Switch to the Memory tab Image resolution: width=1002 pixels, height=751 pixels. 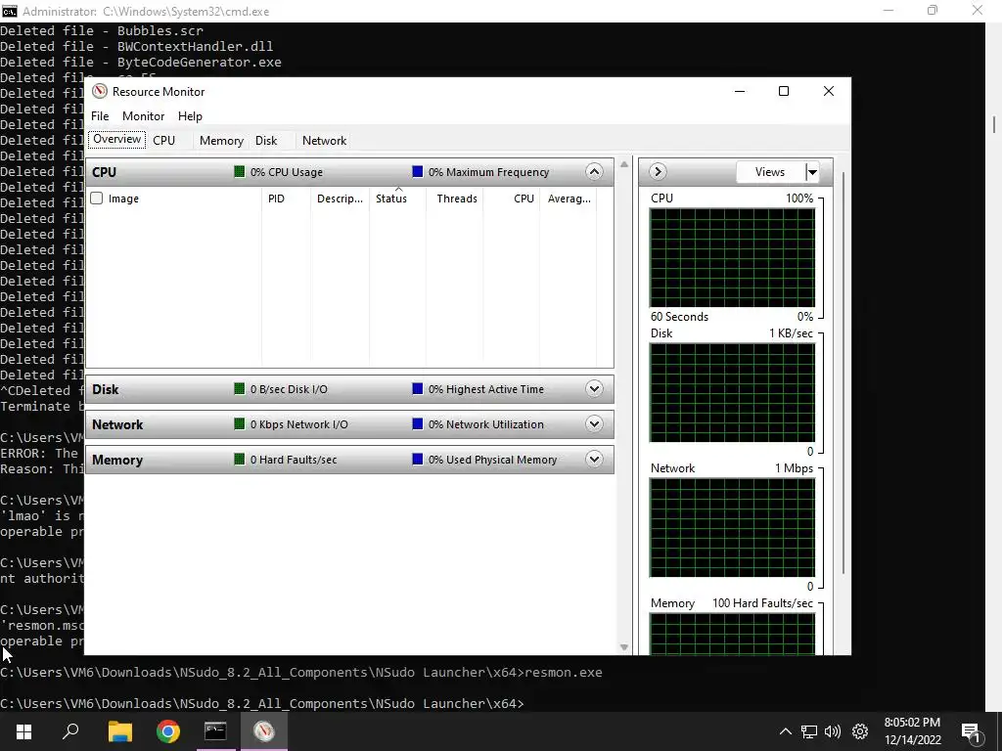pyautogui.click(x=221, y=141)
